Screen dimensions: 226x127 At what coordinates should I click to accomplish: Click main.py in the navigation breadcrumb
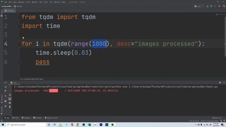click(18, 6)
